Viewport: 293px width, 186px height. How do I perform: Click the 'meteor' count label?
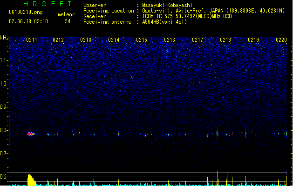pos(66,14)
